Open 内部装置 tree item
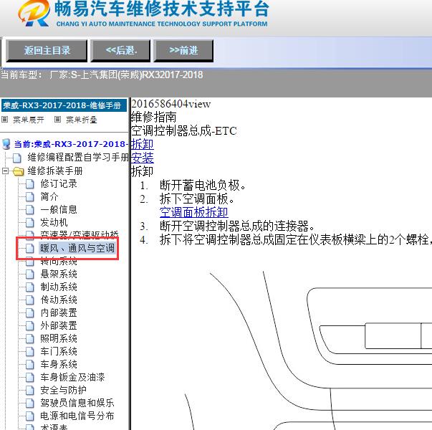 coord(59,312)
